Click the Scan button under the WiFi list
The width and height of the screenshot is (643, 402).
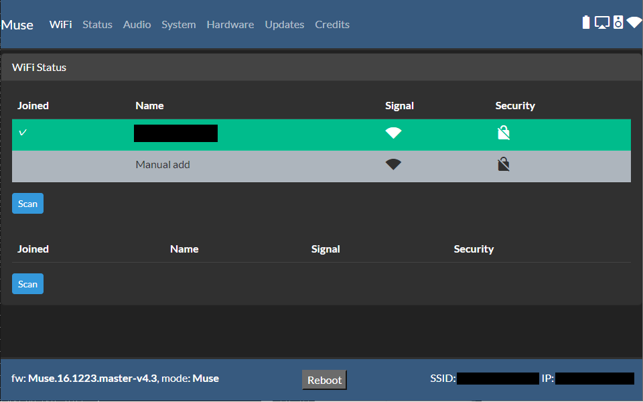pyautogui.click(x=27, y=204)
